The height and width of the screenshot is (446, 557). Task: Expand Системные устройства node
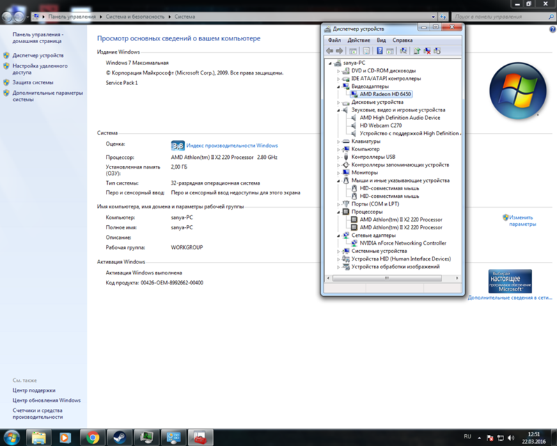click(338, 251)
